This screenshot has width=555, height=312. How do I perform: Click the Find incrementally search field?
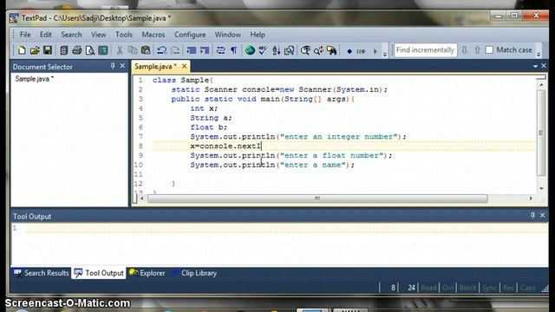(426, 50)
